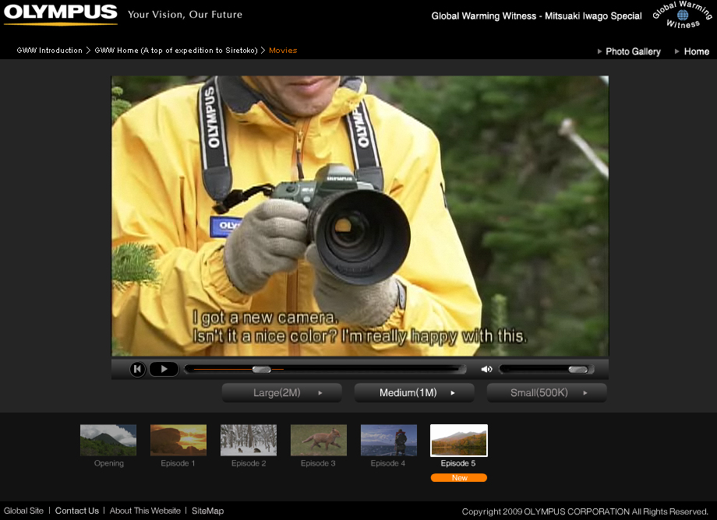Play Episode 4 thumbnail

(389, 440)
